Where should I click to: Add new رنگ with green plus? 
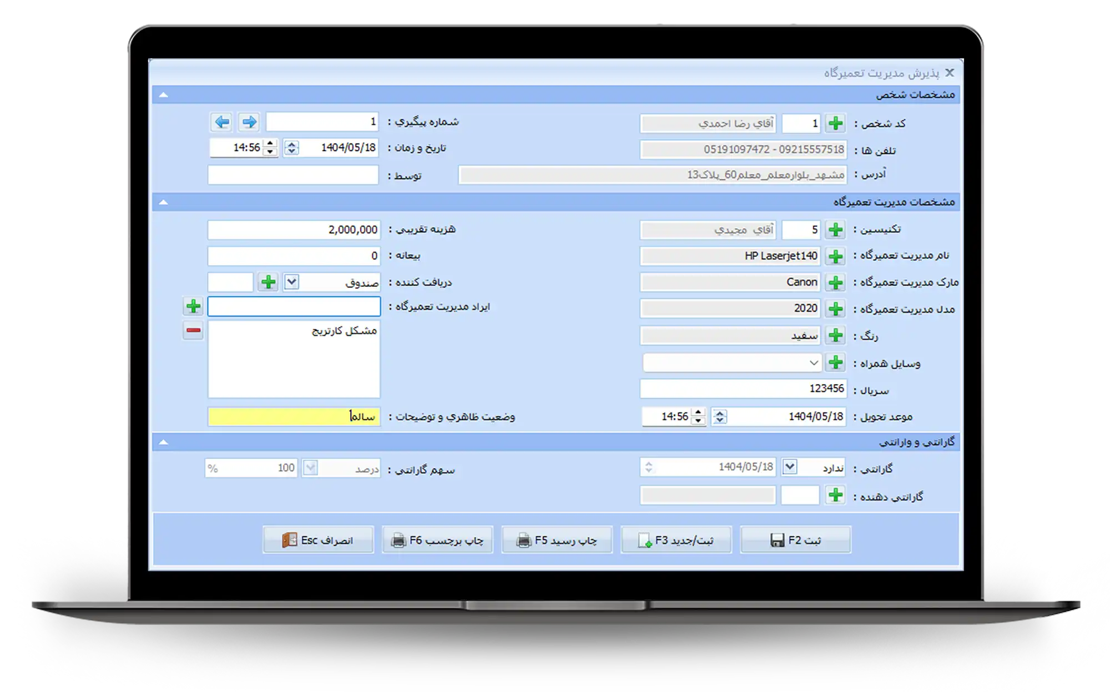[835, 335]
